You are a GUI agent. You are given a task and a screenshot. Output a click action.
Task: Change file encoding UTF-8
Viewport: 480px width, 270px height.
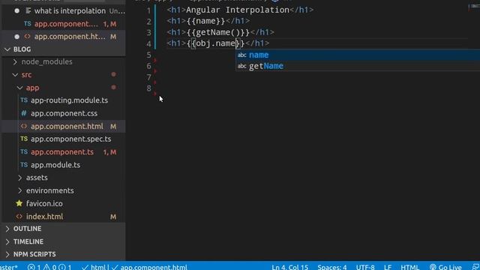click(x=365, y=267)
